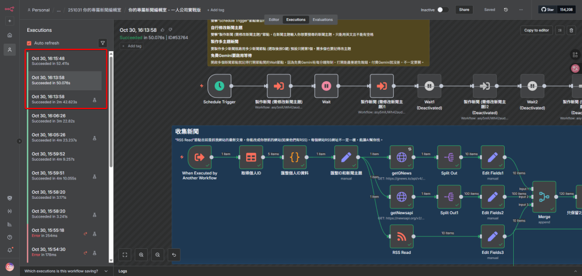Click the list icon beside Copy to editor
Image resolution: width=582 pixels, height=276 pixels.
560,31
